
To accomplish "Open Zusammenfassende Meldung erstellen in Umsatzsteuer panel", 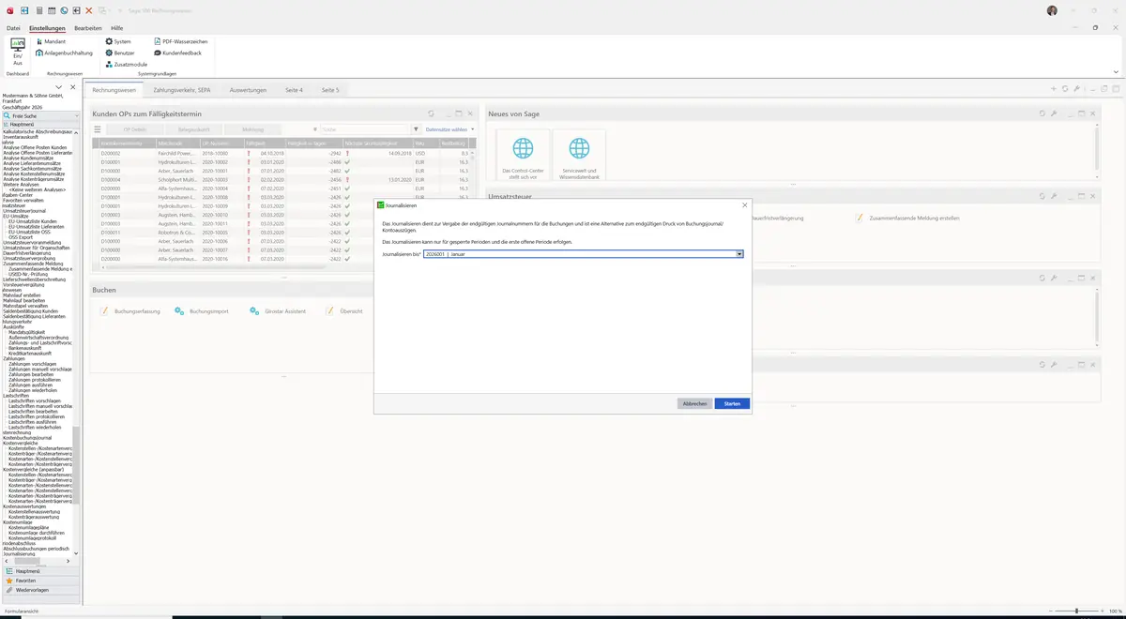I will point(906,218).
